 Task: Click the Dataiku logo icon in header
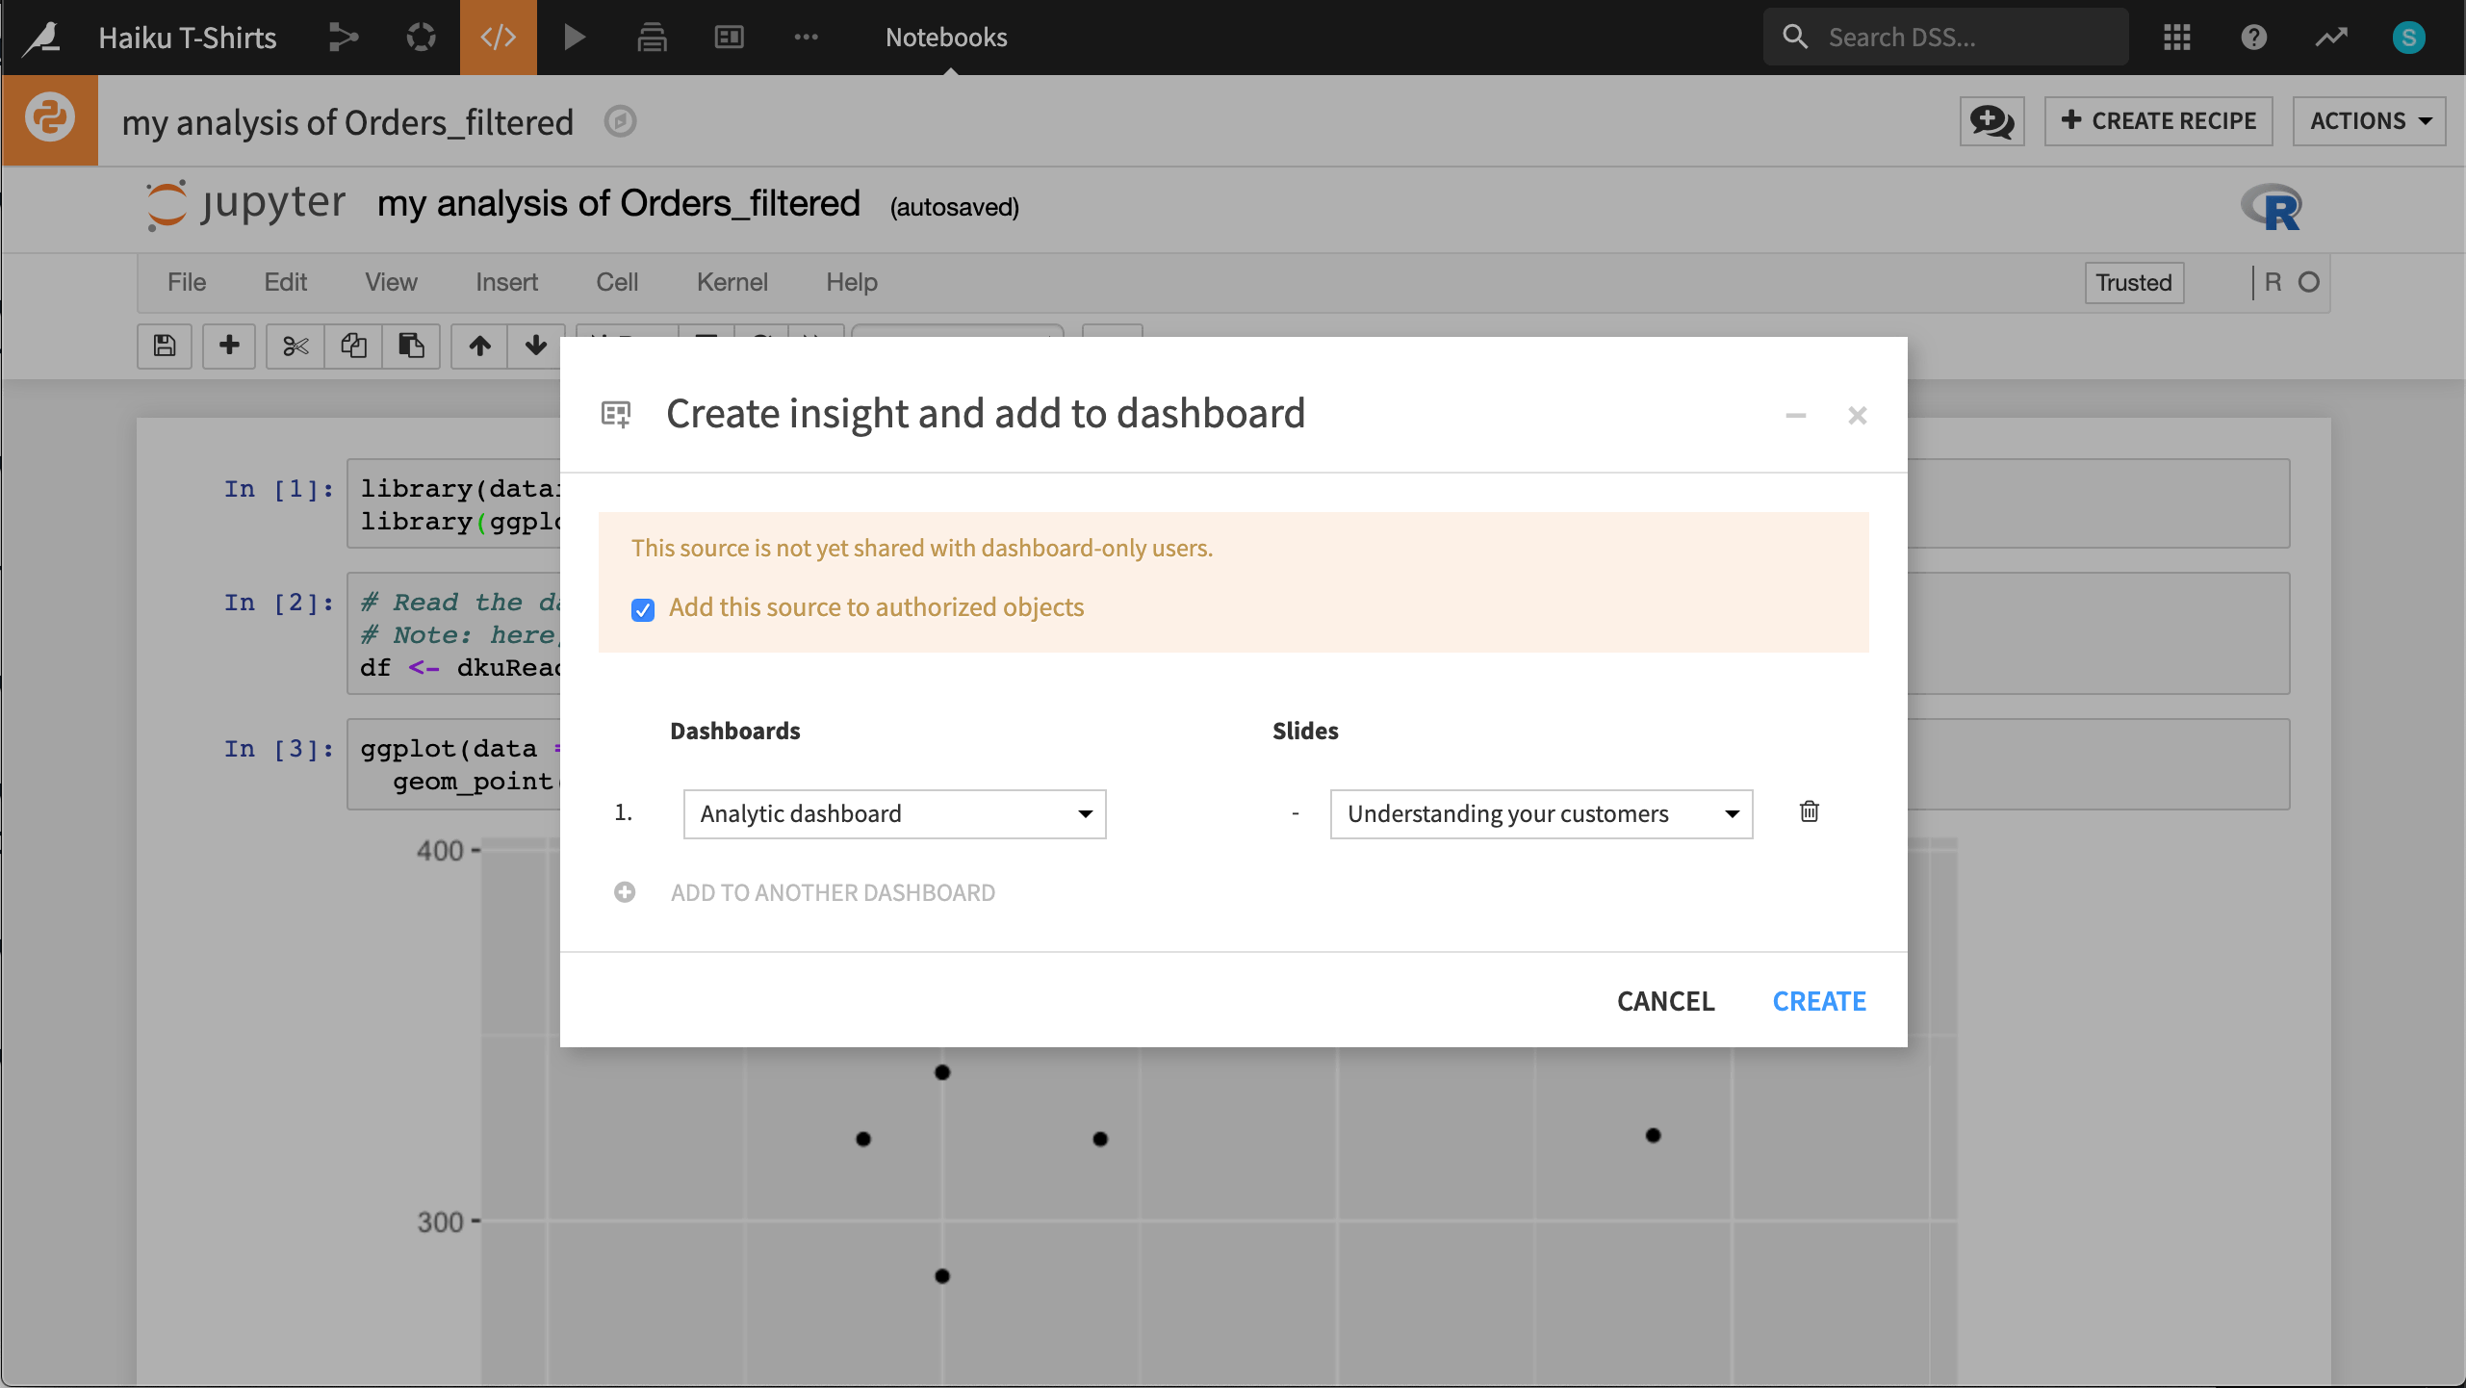(x=46, y=38)
